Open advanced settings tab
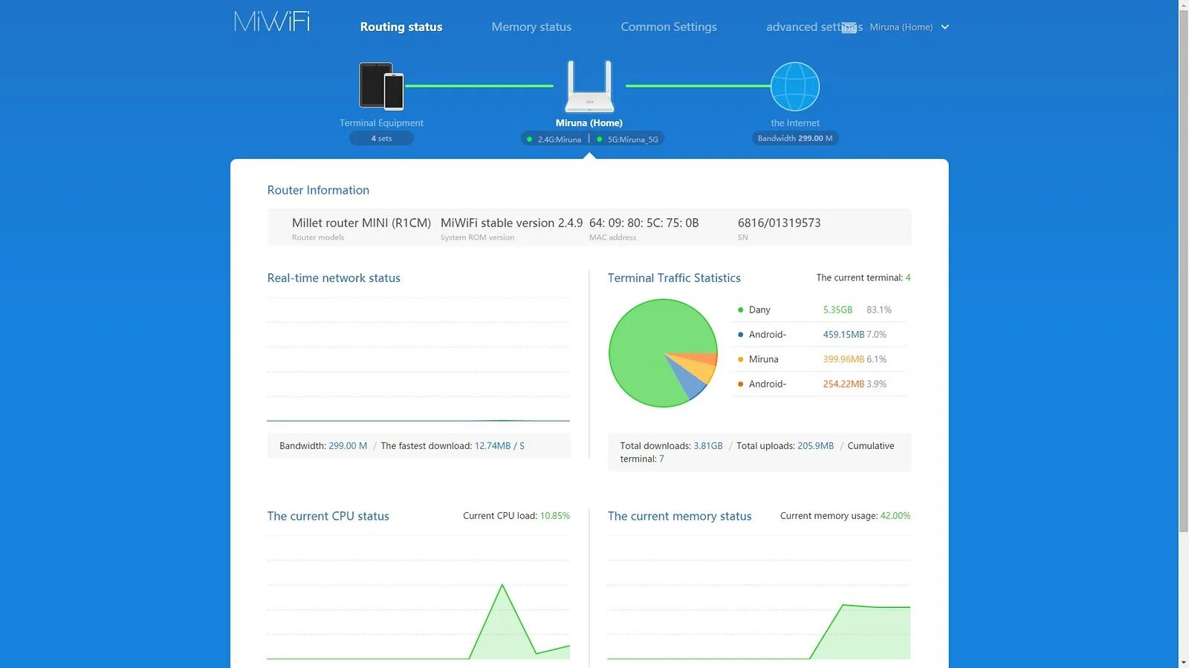This screenshot has height=668, width=1189. [x=814, y=27]
